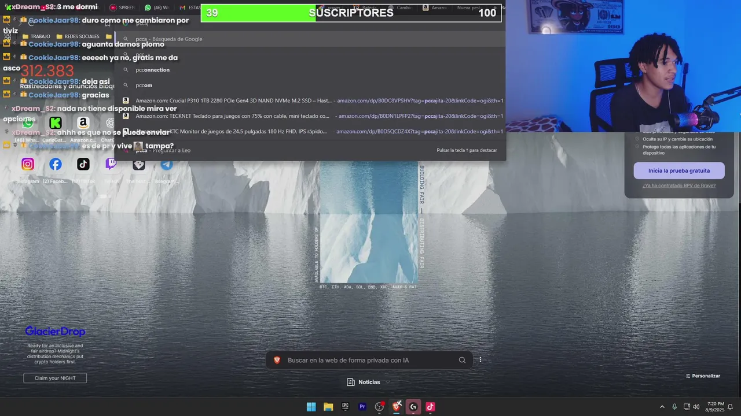Screen dimensions: 741x416
Task: Open the Amazon shortcut tile
Action: coord(83,122)
